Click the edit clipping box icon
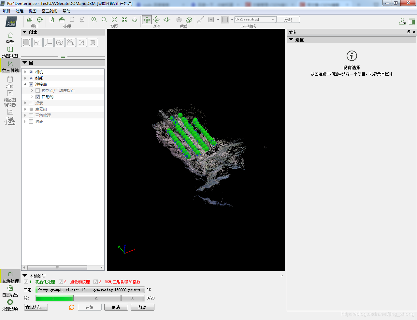Viewport: 417px width, 320px height. pyautogui.click(x=189, y=20)
